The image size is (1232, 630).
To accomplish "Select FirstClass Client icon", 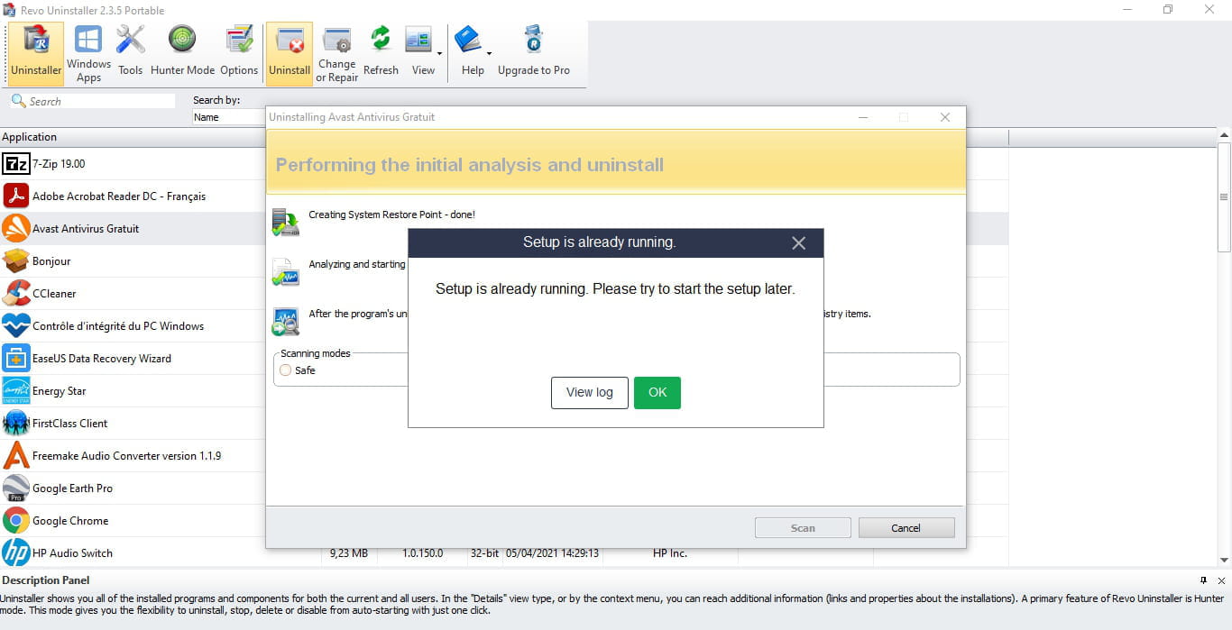I will pyautogui.click(x=16, y=423).
